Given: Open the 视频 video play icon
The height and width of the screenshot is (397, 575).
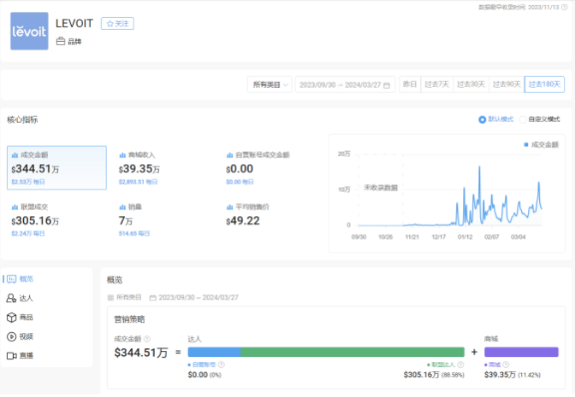Looking at the screenshot, I should point(12,336).
